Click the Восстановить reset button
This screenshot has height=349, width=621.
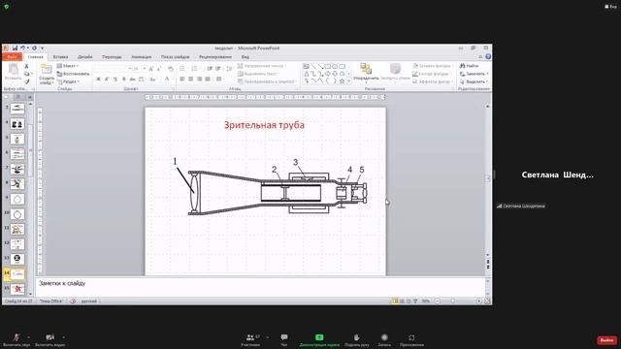coord(74,74)
